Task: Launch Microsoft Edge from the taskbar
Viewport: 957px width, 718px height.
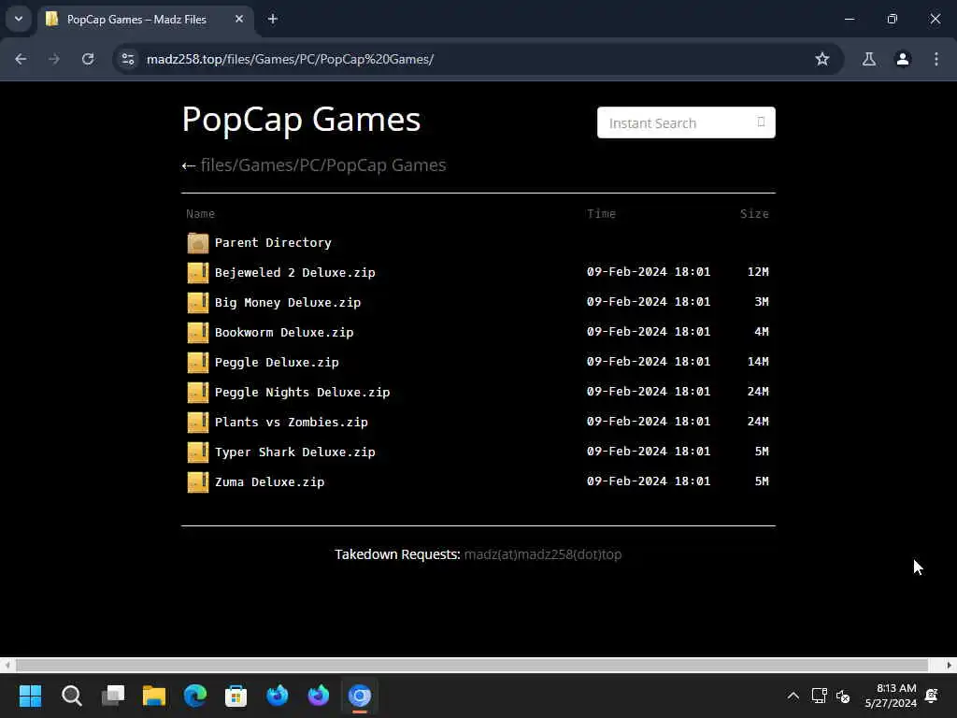Action: (x=195, y=696)
